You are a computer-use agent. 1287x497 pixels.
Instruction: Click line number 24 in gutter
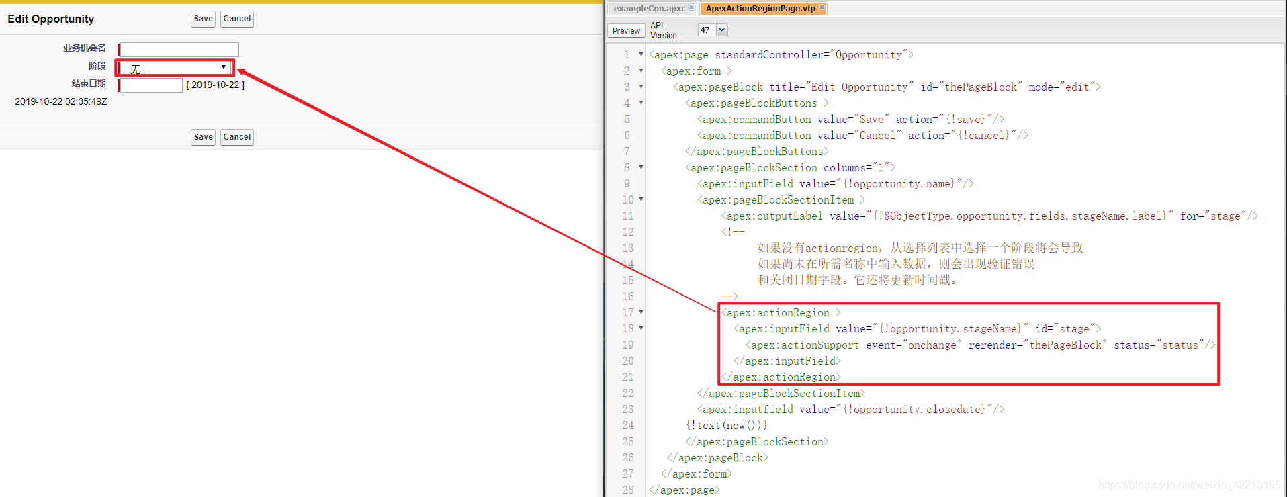click(x=627, y=425)
